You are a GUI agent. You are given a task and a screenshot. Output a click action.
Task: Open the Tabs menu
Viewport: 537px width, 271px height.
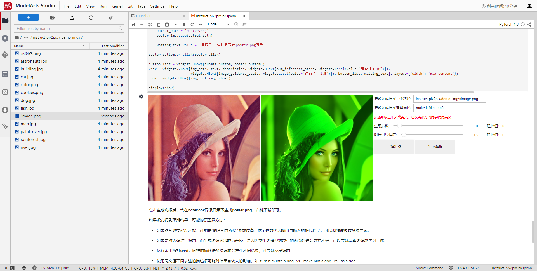141,6
